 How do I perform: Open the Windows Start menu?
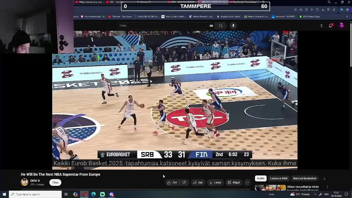click(x=4, y=194)
